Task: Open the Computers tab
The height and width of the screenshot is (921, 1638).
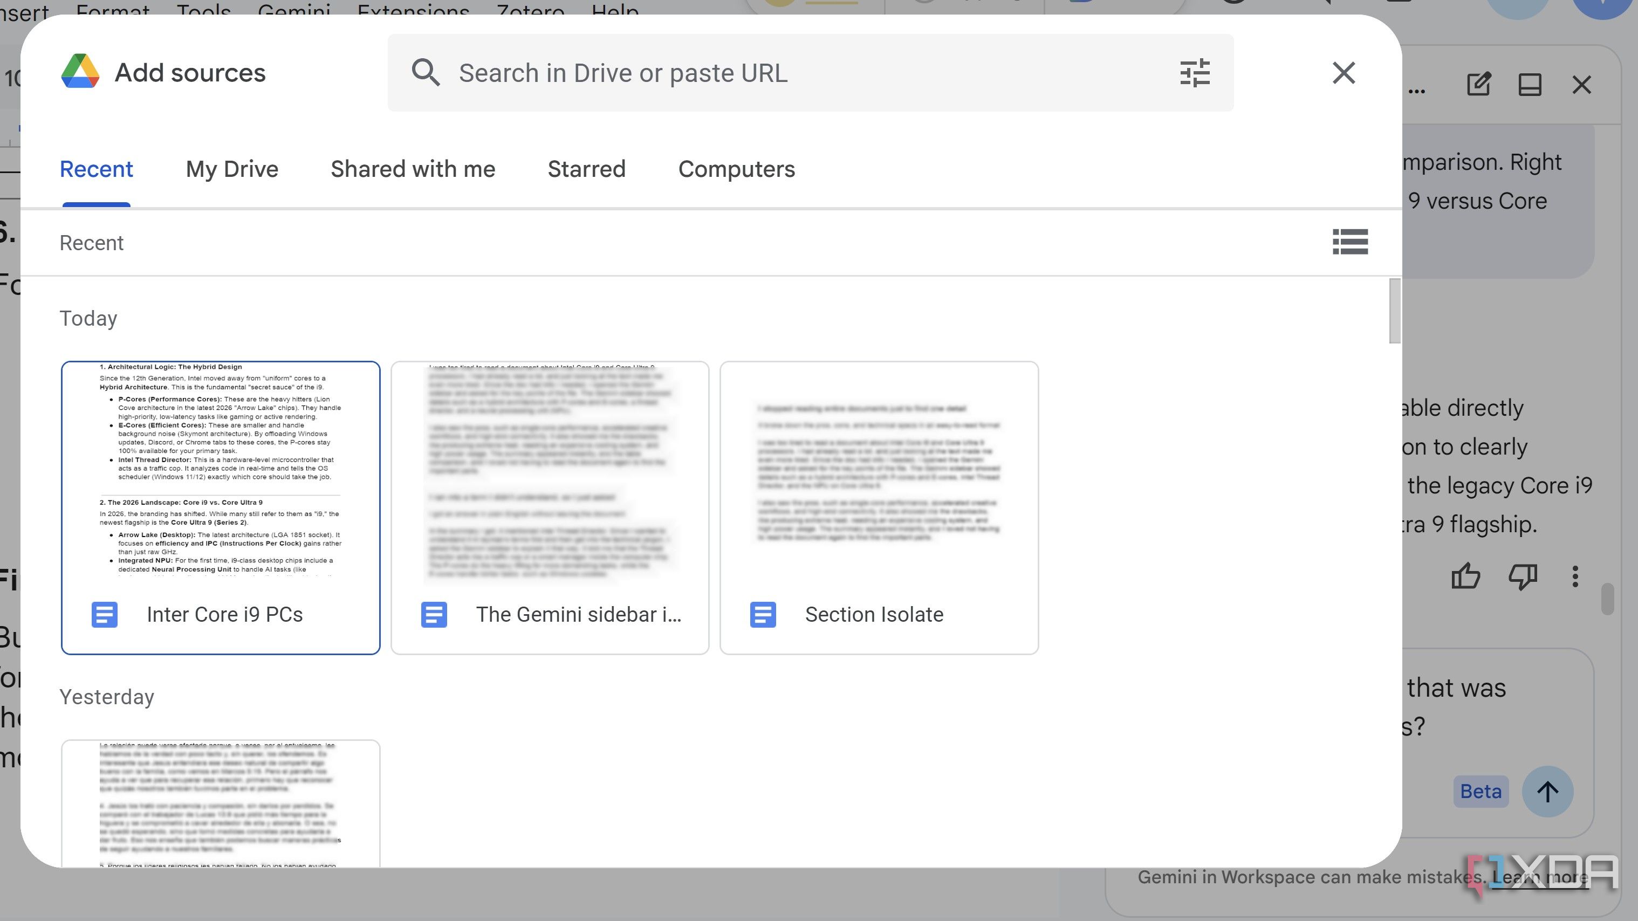Action: [736, 169]
